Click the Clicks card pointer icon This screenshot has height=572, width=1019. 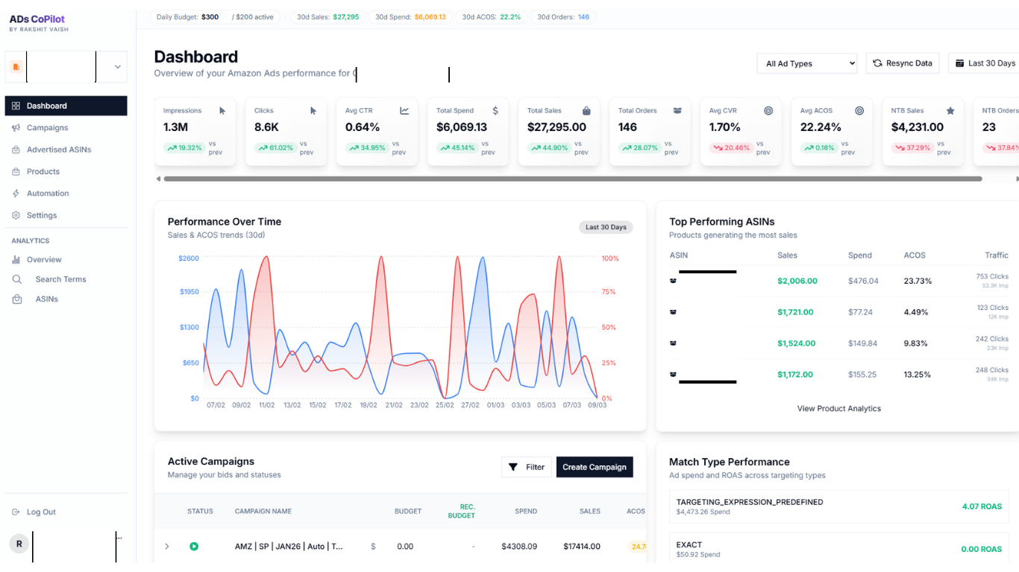point(313,110)
